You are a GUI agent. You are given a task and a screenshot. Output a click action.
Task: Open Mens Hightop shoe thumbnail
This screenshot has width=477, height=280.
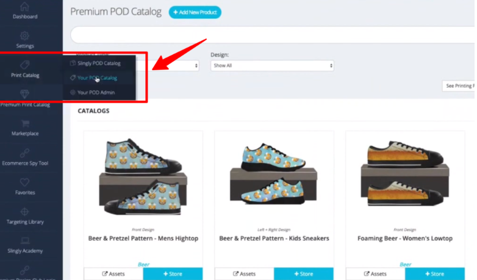[143, 177]
